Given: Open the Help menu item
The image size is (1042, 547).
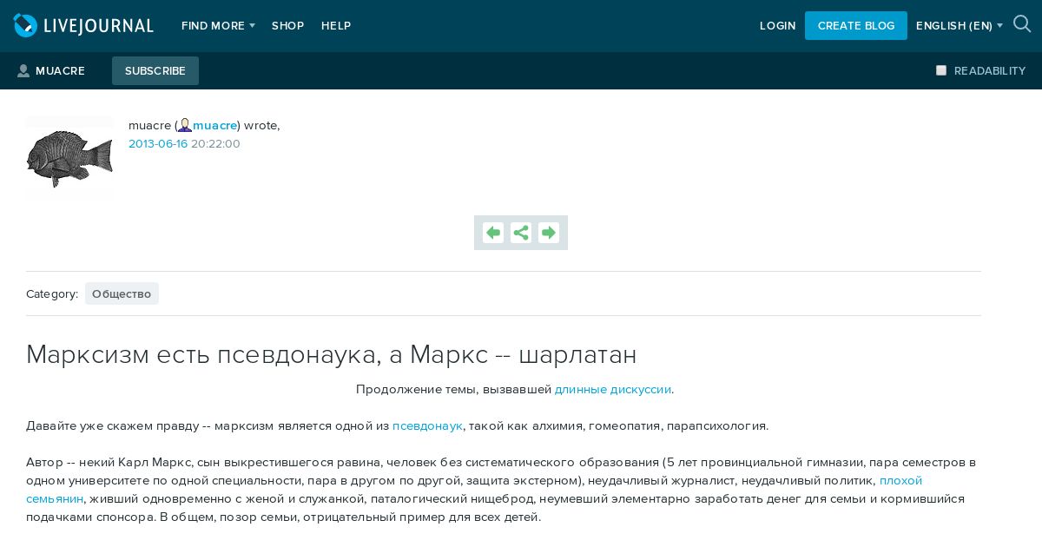Looking at the screenshot, I should point(336,26).
